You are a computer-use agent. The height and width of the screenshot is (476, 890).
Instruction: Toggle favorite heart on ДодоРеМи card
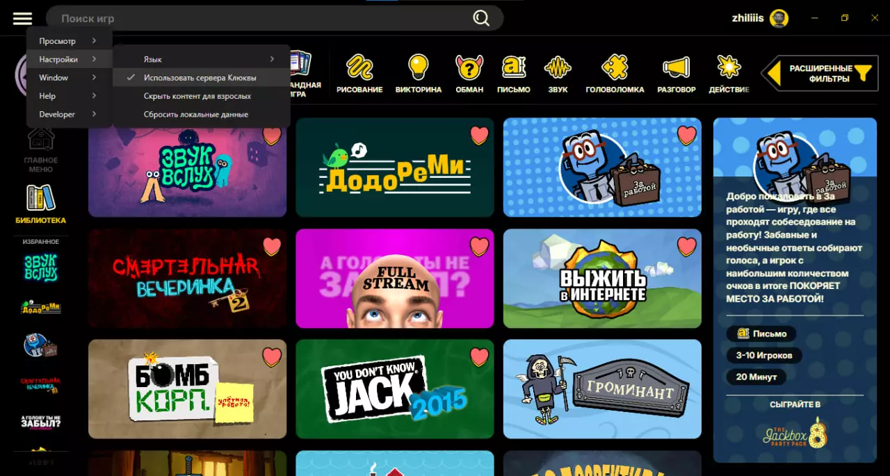click(479, 135)
